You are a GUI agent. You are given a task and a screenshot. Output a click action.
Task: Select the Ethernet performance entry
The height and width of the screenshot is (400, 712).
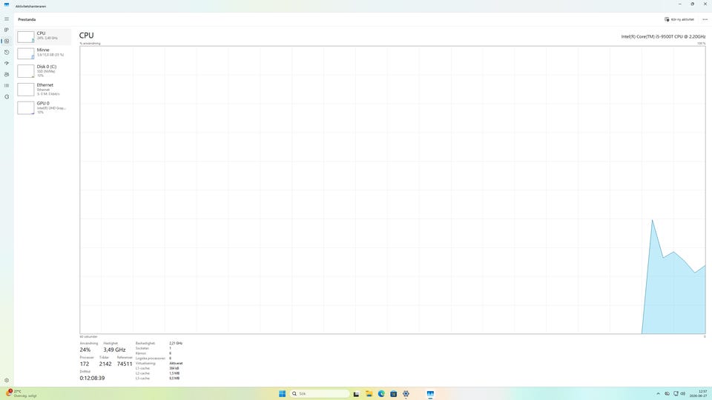coord(44,90)
